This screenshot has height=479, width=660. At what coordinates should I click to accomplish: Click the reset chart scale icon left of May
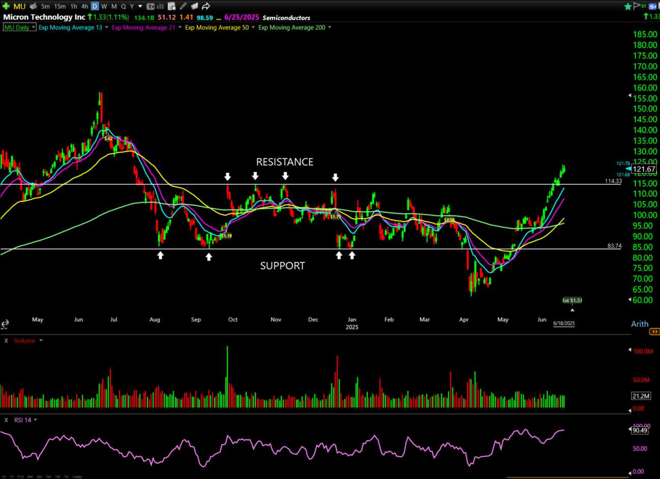click(5, 324)
